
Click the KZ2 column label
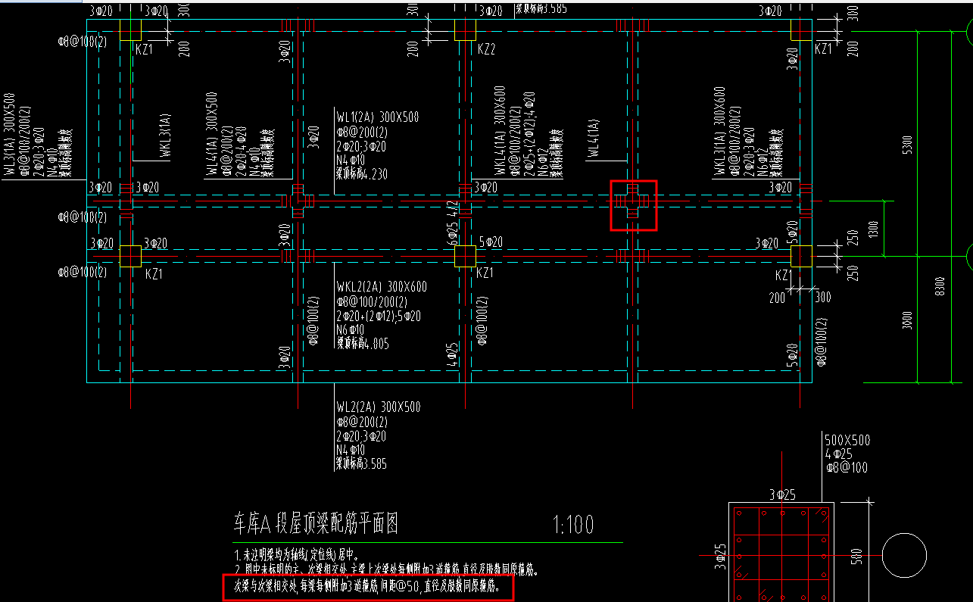pyautogui.click(x=486, y=48)
